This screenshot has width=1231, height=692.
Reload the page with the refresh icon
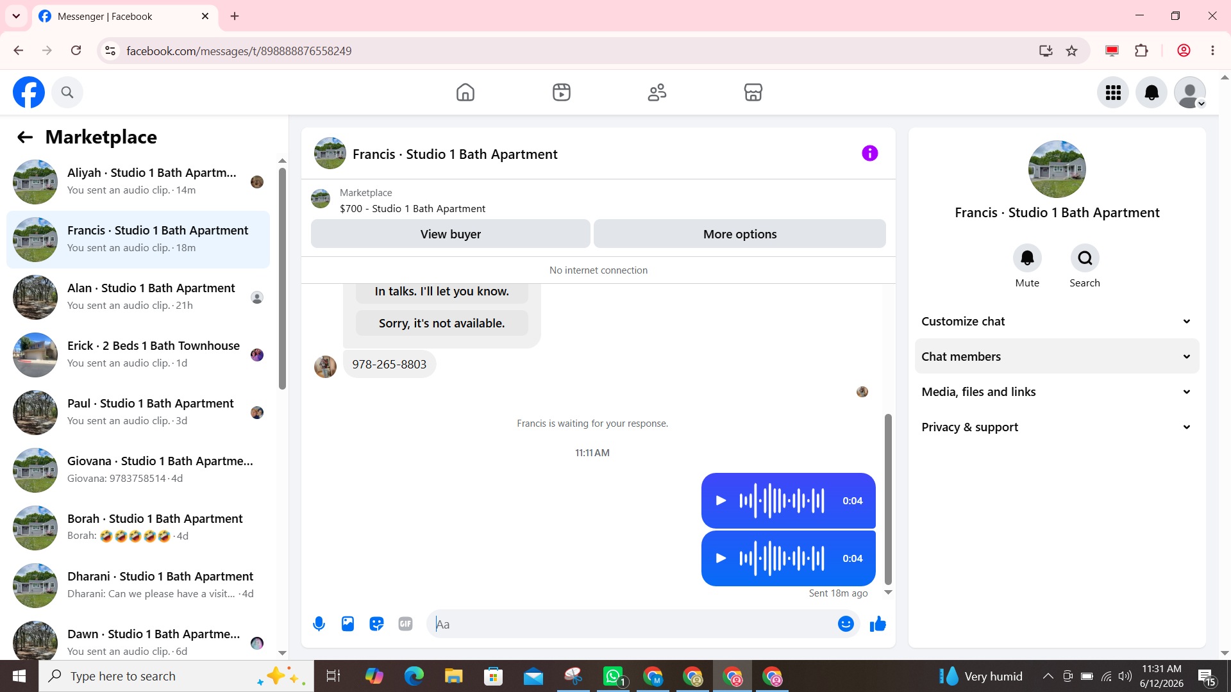click(76, 51)
